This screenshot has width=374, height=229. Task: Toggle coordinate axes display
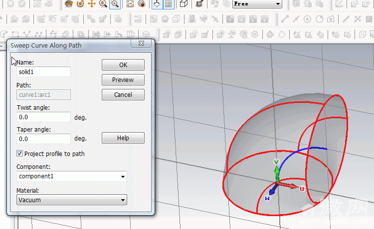point(157,3)
